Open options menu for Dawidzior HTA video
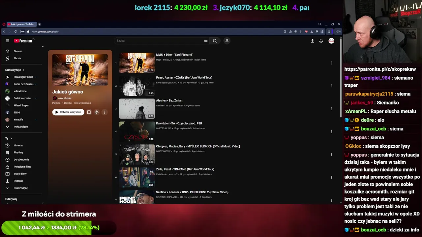This screenshot has height=237, width=422. click(332, 132)
